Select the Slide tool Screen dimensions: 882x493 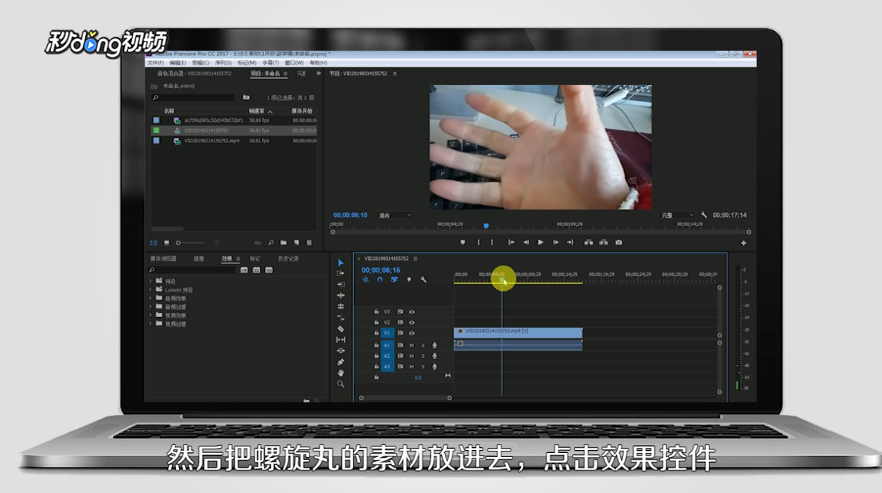point(341,351)
